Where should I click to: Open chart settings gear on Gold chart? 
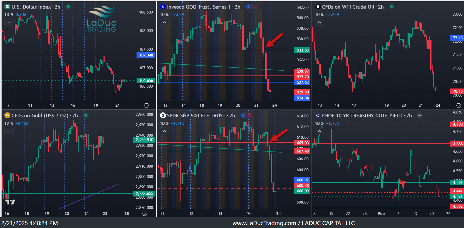point(145,214)
